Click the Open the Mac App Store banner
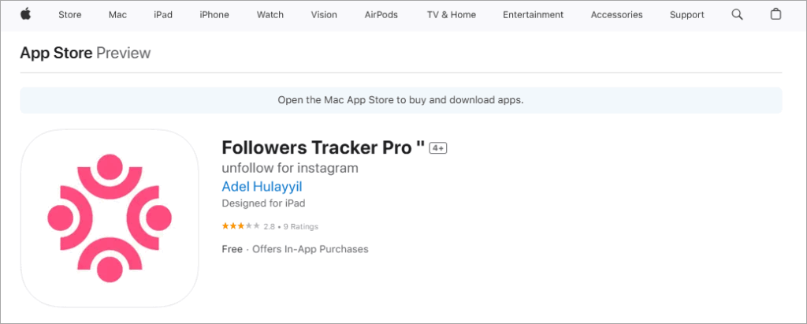Screen dimensions: 807x324 tap(401, 100)
